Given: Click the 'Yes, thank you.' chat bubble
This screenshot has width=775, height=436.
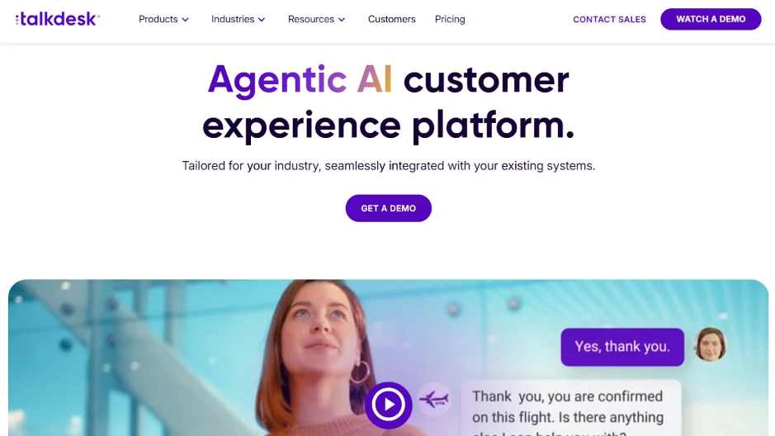Looking at the screenshot, I should [622, 347].
